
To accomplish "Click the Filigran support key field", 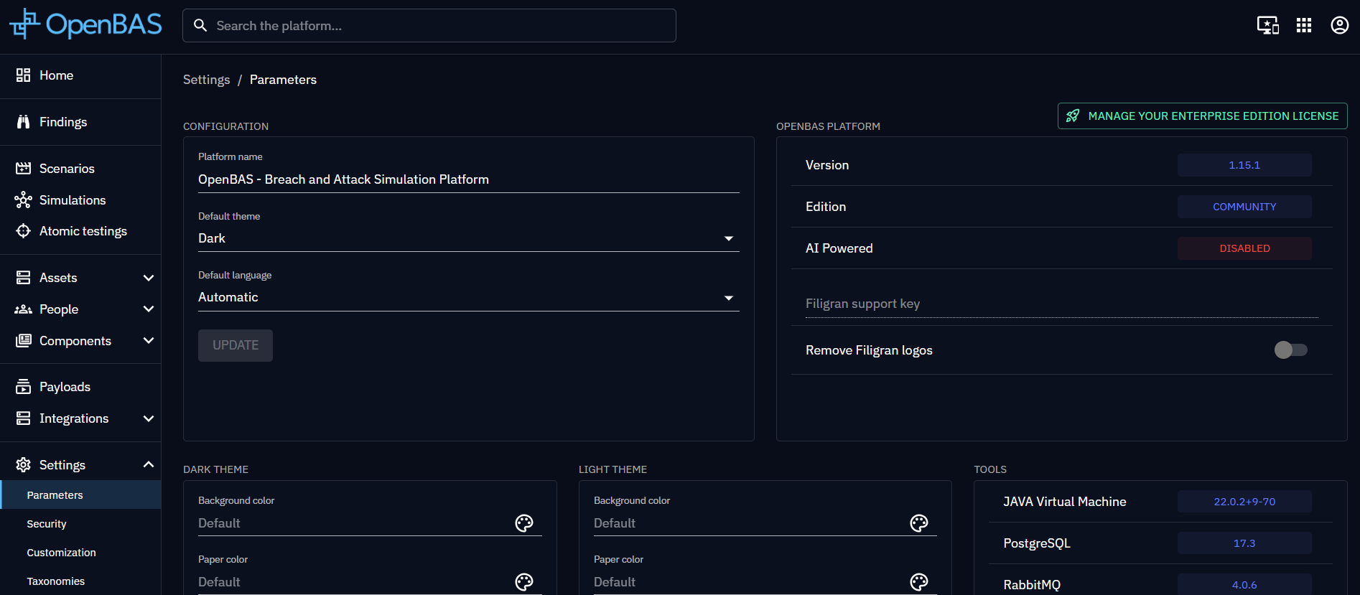I will (x=1061, y=304).
